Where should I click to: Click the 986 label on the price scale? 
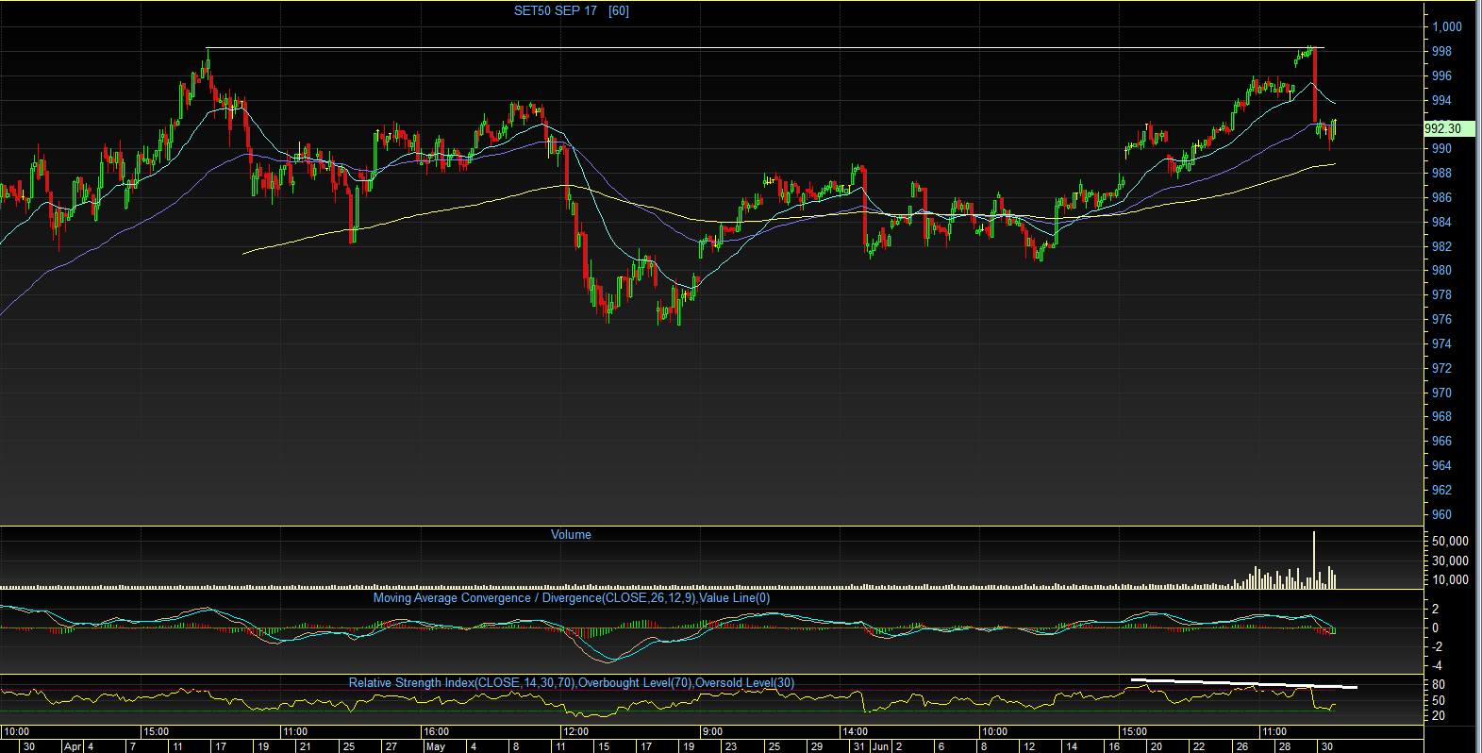pyautogui.click(x=1441, y=197)
